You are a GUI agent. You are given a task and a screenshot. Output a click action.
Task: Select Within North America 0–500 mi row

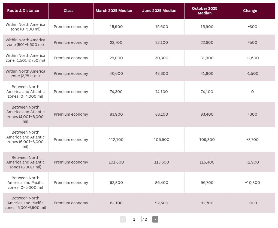click(139, 27)
